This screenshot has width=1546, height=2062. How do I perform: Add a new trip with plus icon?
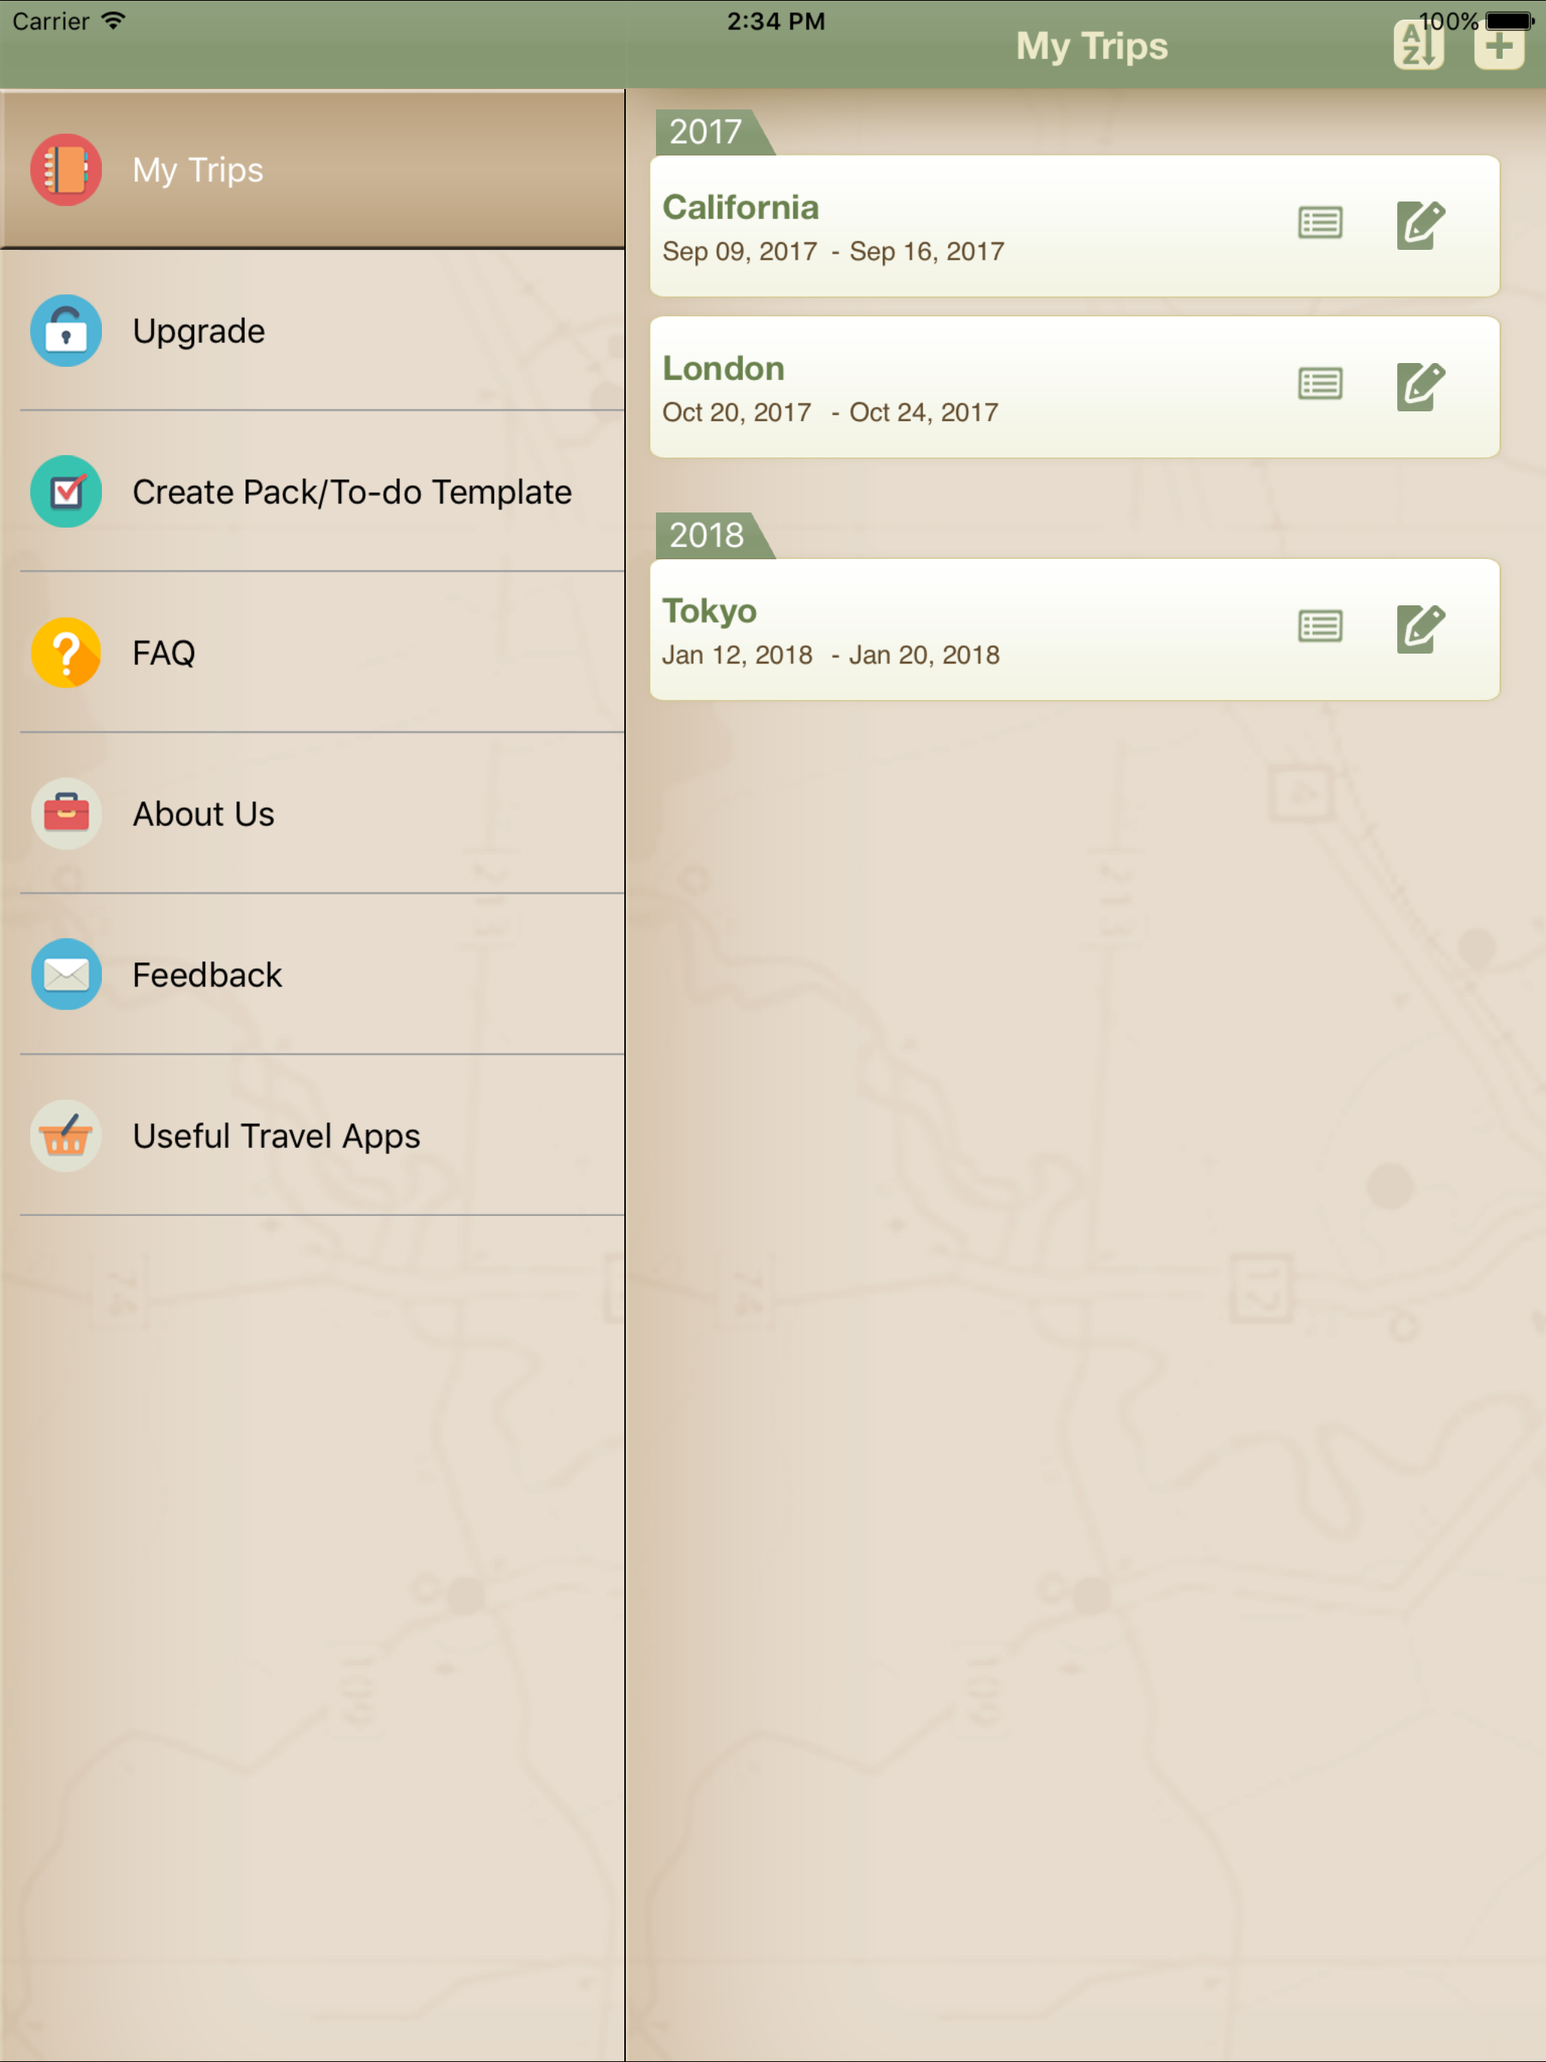(1498, 46)
